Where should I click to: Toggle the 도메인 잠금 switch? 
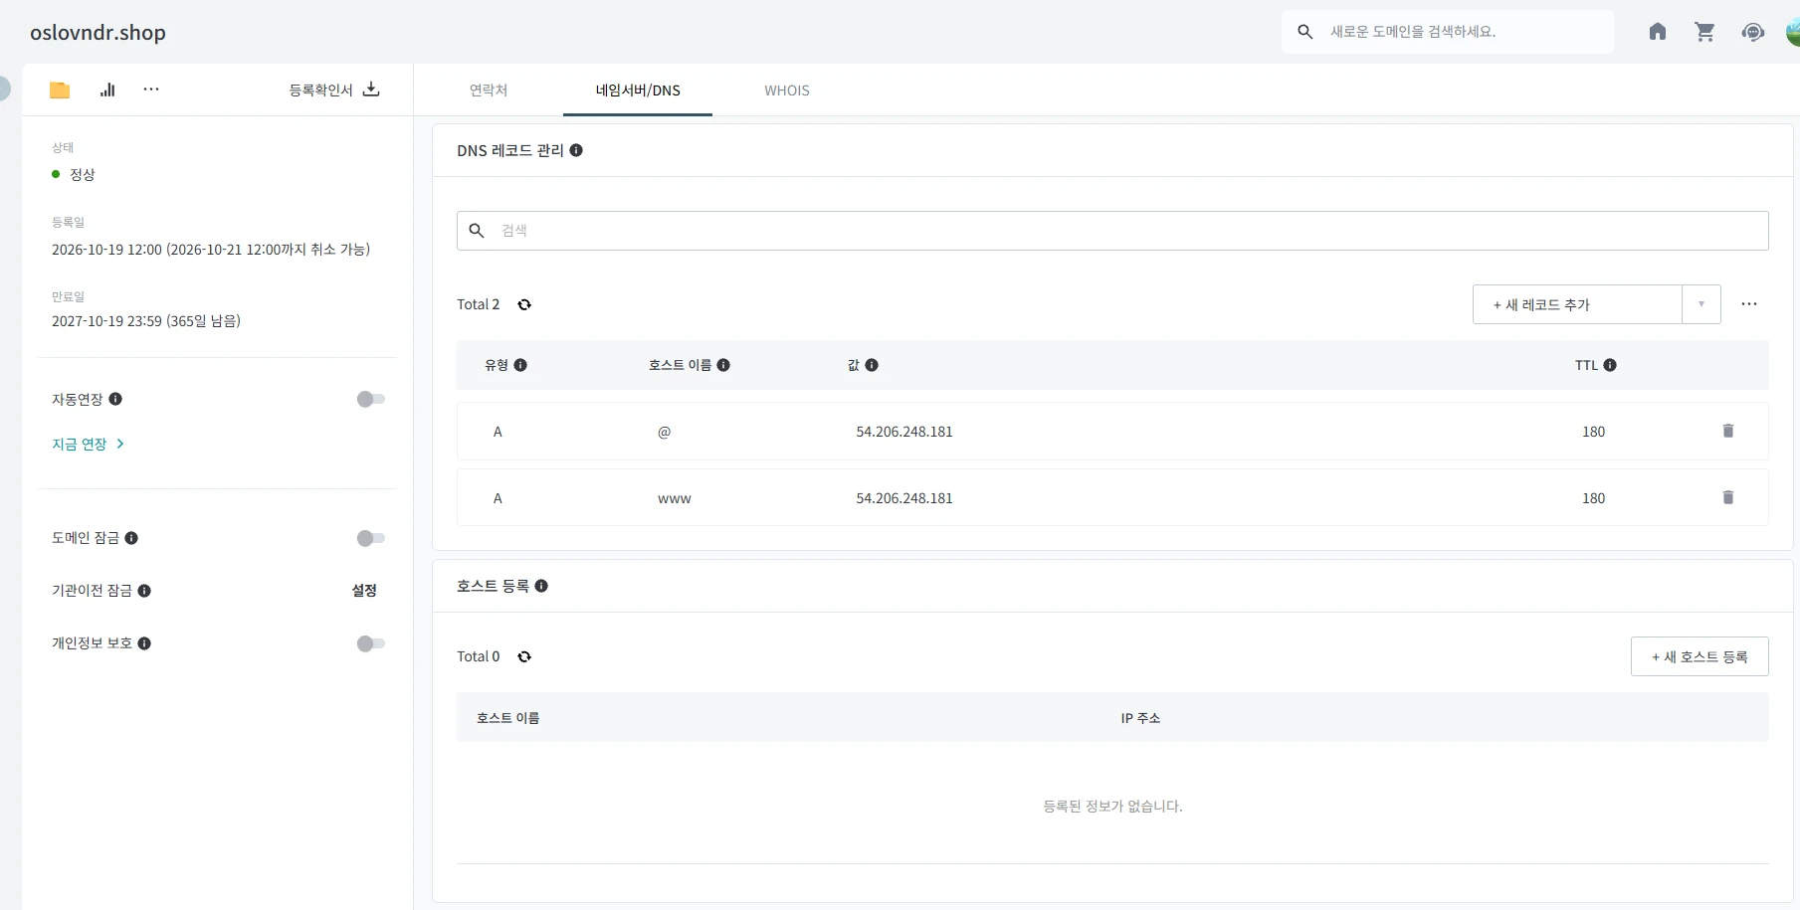(x=371, y=538)
